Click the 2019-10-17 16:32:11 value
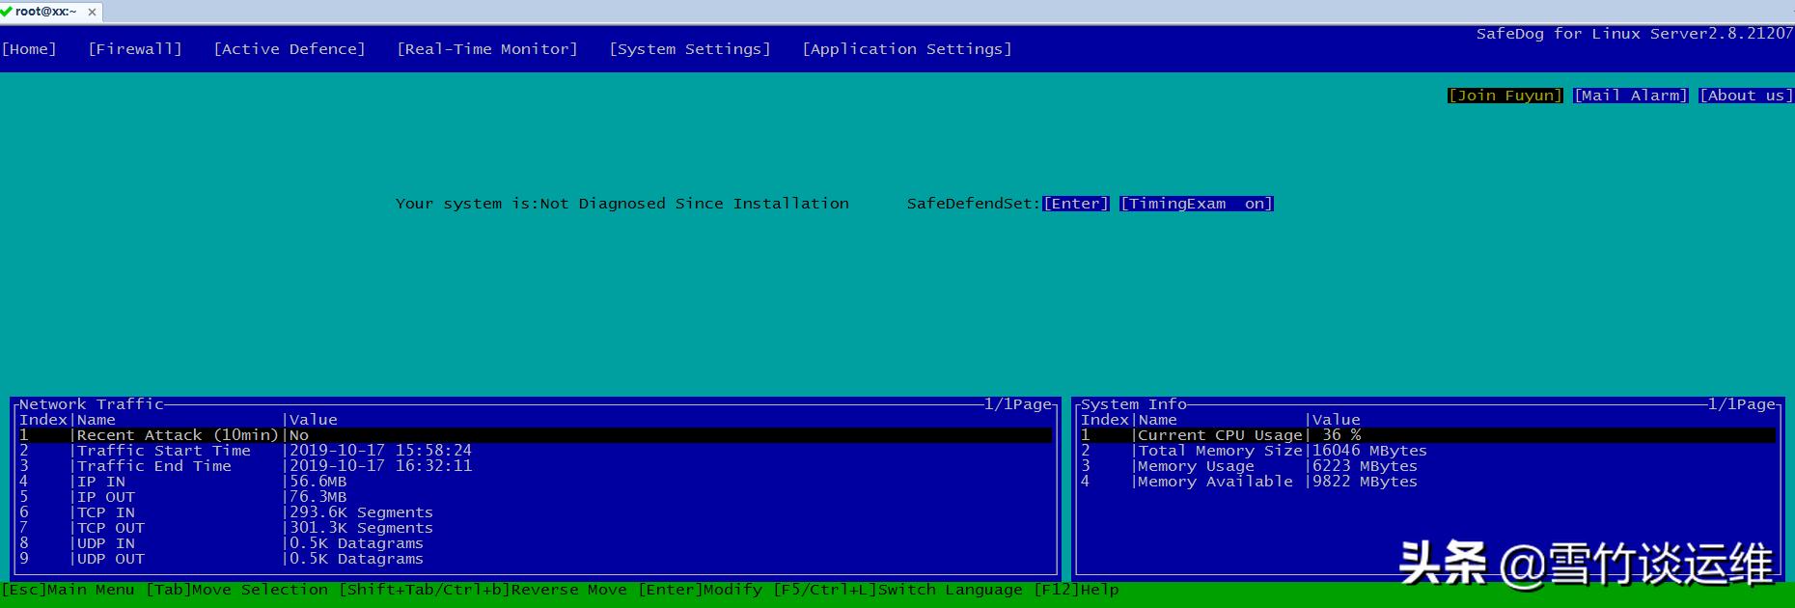1795x608 pixels. (380, 466)
